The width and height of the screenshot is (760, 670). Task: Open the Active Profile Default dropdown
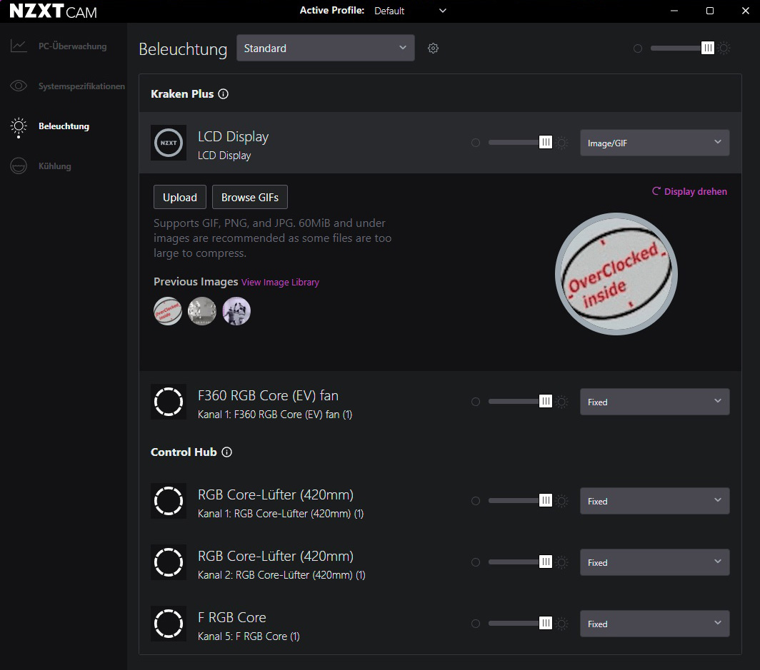click(x=409, y=11)
